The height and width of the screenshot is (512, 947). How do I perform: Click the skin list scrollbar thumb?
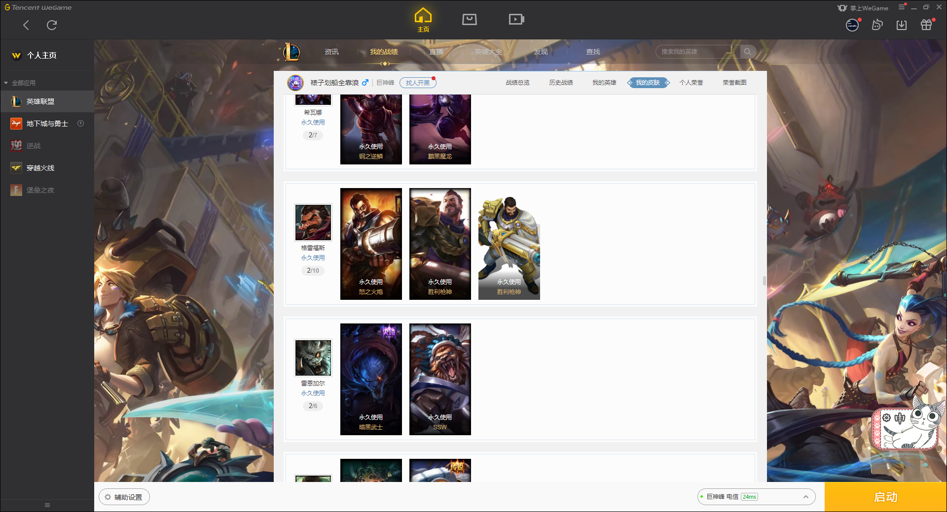click(x=764, y=281)
